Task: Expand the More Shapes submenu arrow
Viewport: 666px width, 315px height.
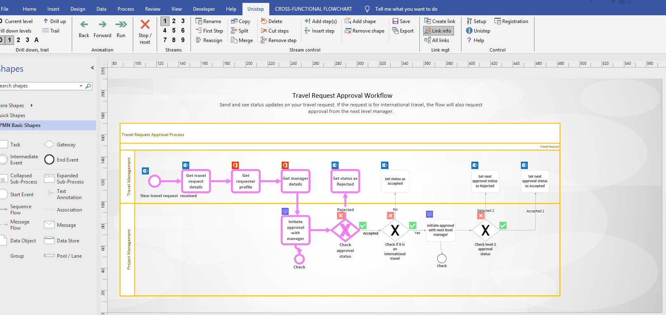Action: click(32, 106)
